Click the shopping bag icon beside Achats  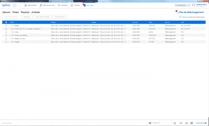click(x=72, y=5)
